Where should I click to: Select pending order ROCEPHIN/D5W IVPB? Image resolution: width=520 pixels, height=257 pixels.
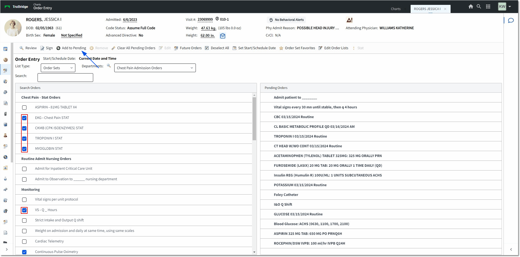pos(381,243)
